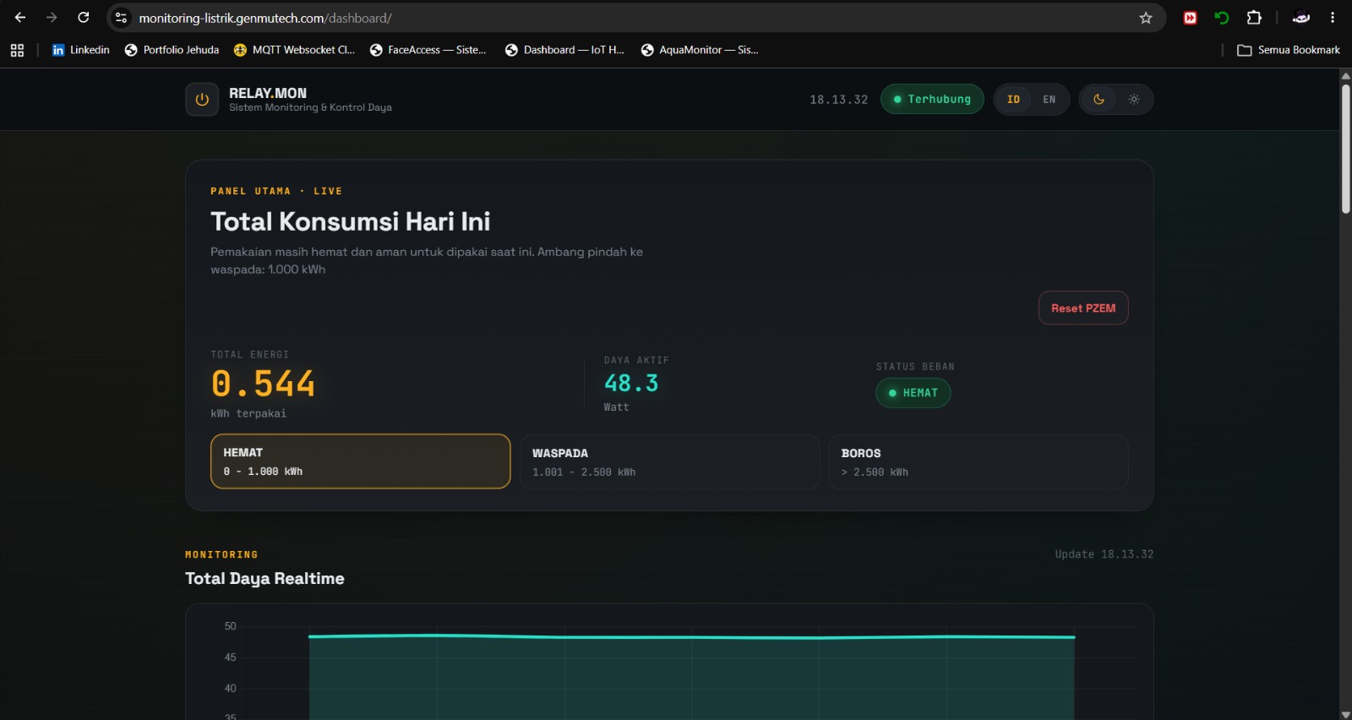The image size is (1352, 720).
Task: Switch language to EN
Action: point(1049,99)
